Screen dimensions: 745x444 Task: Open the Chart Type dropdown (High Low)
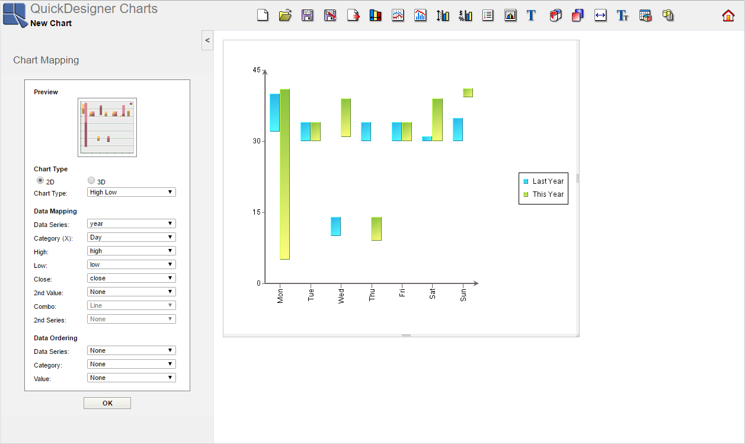(132, 193)
